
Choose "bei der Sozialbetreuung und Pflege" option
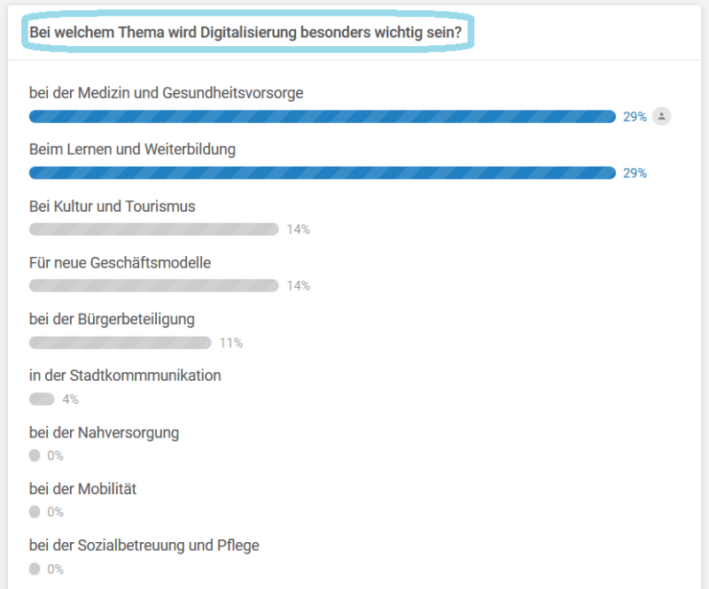[144, 546]
